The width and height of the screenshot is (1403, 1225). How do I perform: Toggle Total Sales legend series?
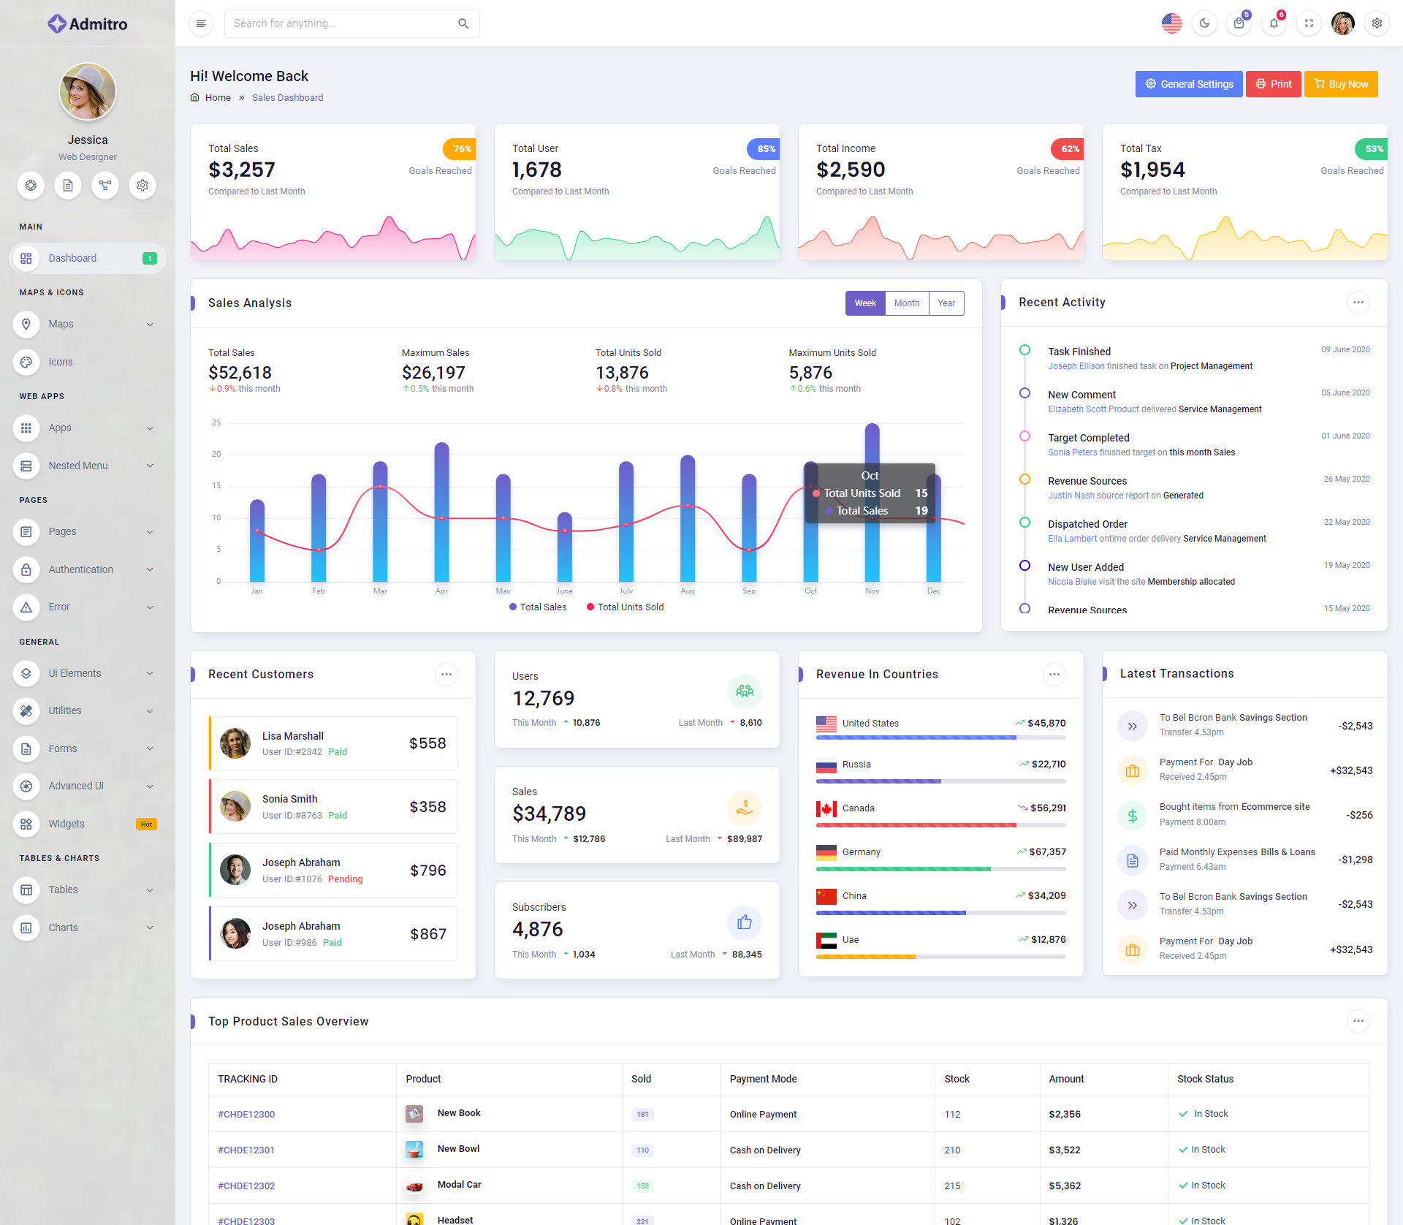coord(538,607)
